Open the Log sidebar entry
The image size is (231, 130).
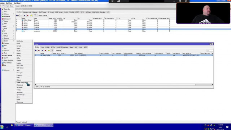[5, 48]
